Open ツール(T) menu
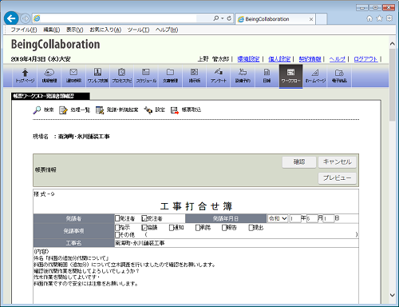Image resolution: width=399 pixels, height=307 pixels. click(x=138, y=30)
